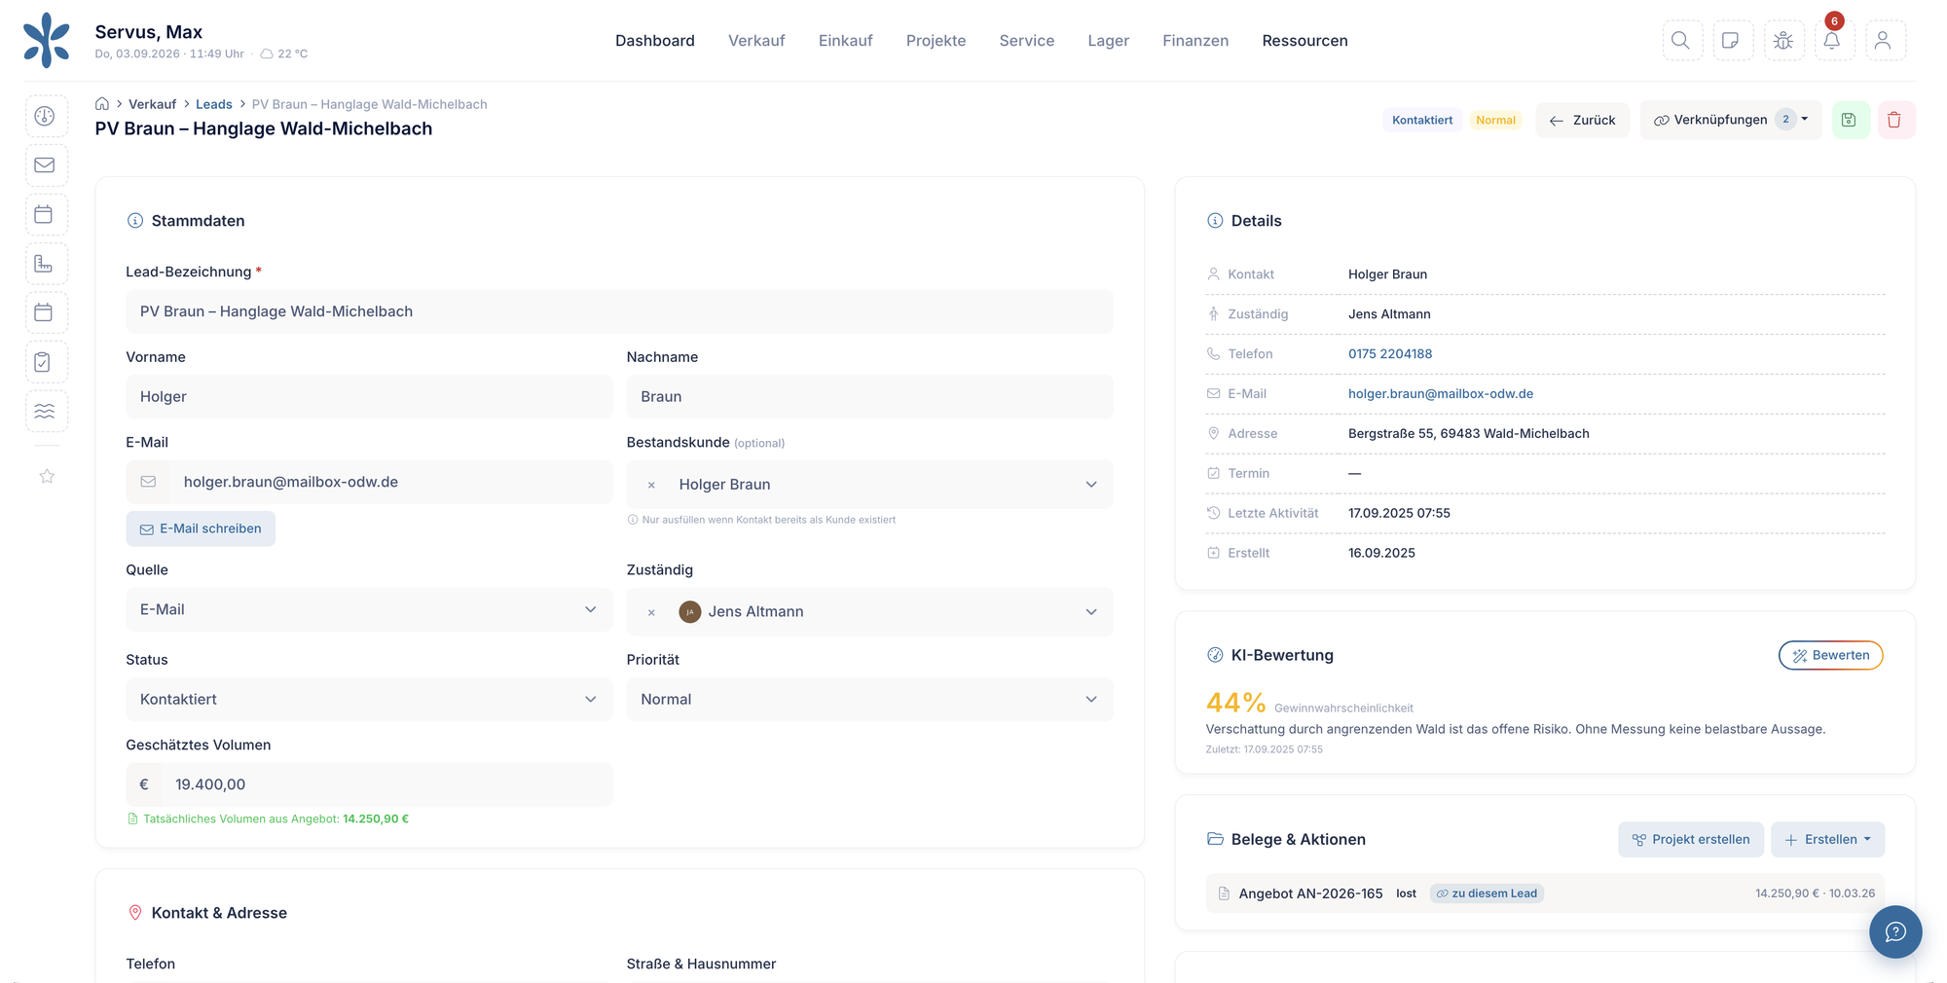Open the Ressourcen menu
The image size is (1947, 983).
[1304, 40]
